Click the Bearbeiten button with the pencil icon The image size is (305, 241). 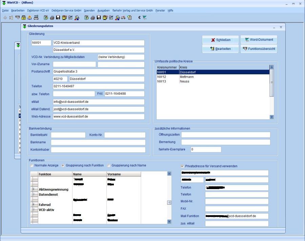tap(220, 49)
